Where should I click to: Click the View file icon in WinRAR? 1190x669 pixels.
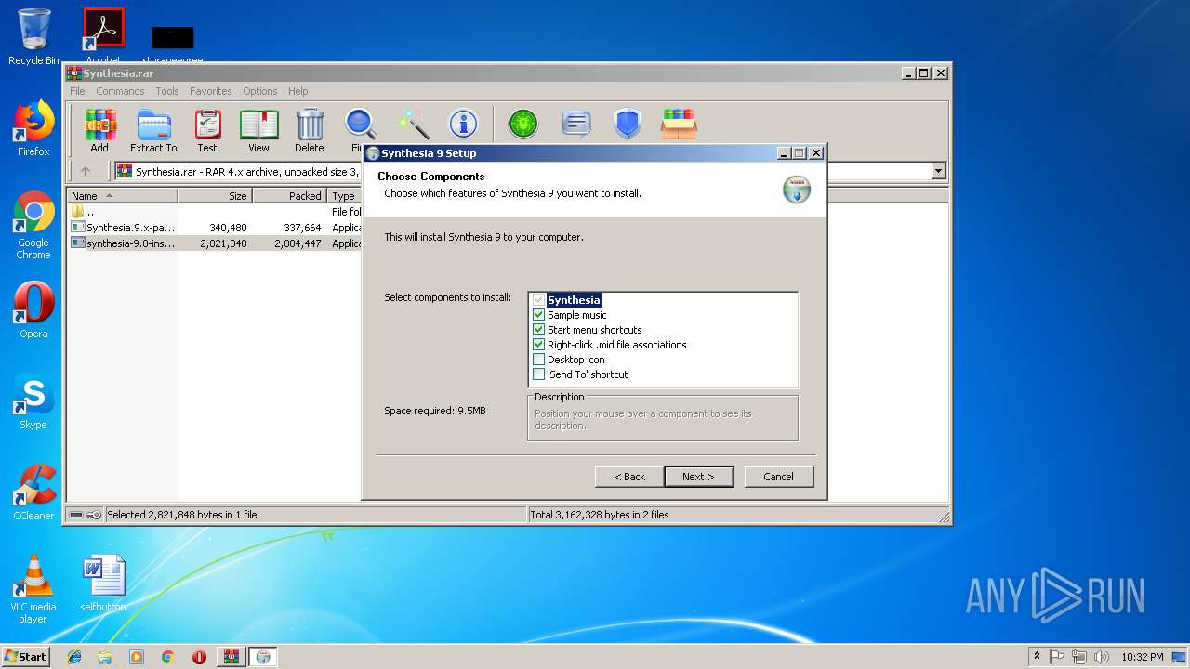(x=258, y=130)
